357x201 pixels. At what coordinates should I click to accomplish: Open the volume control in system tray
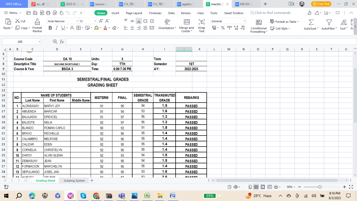[x=314, y=196]
